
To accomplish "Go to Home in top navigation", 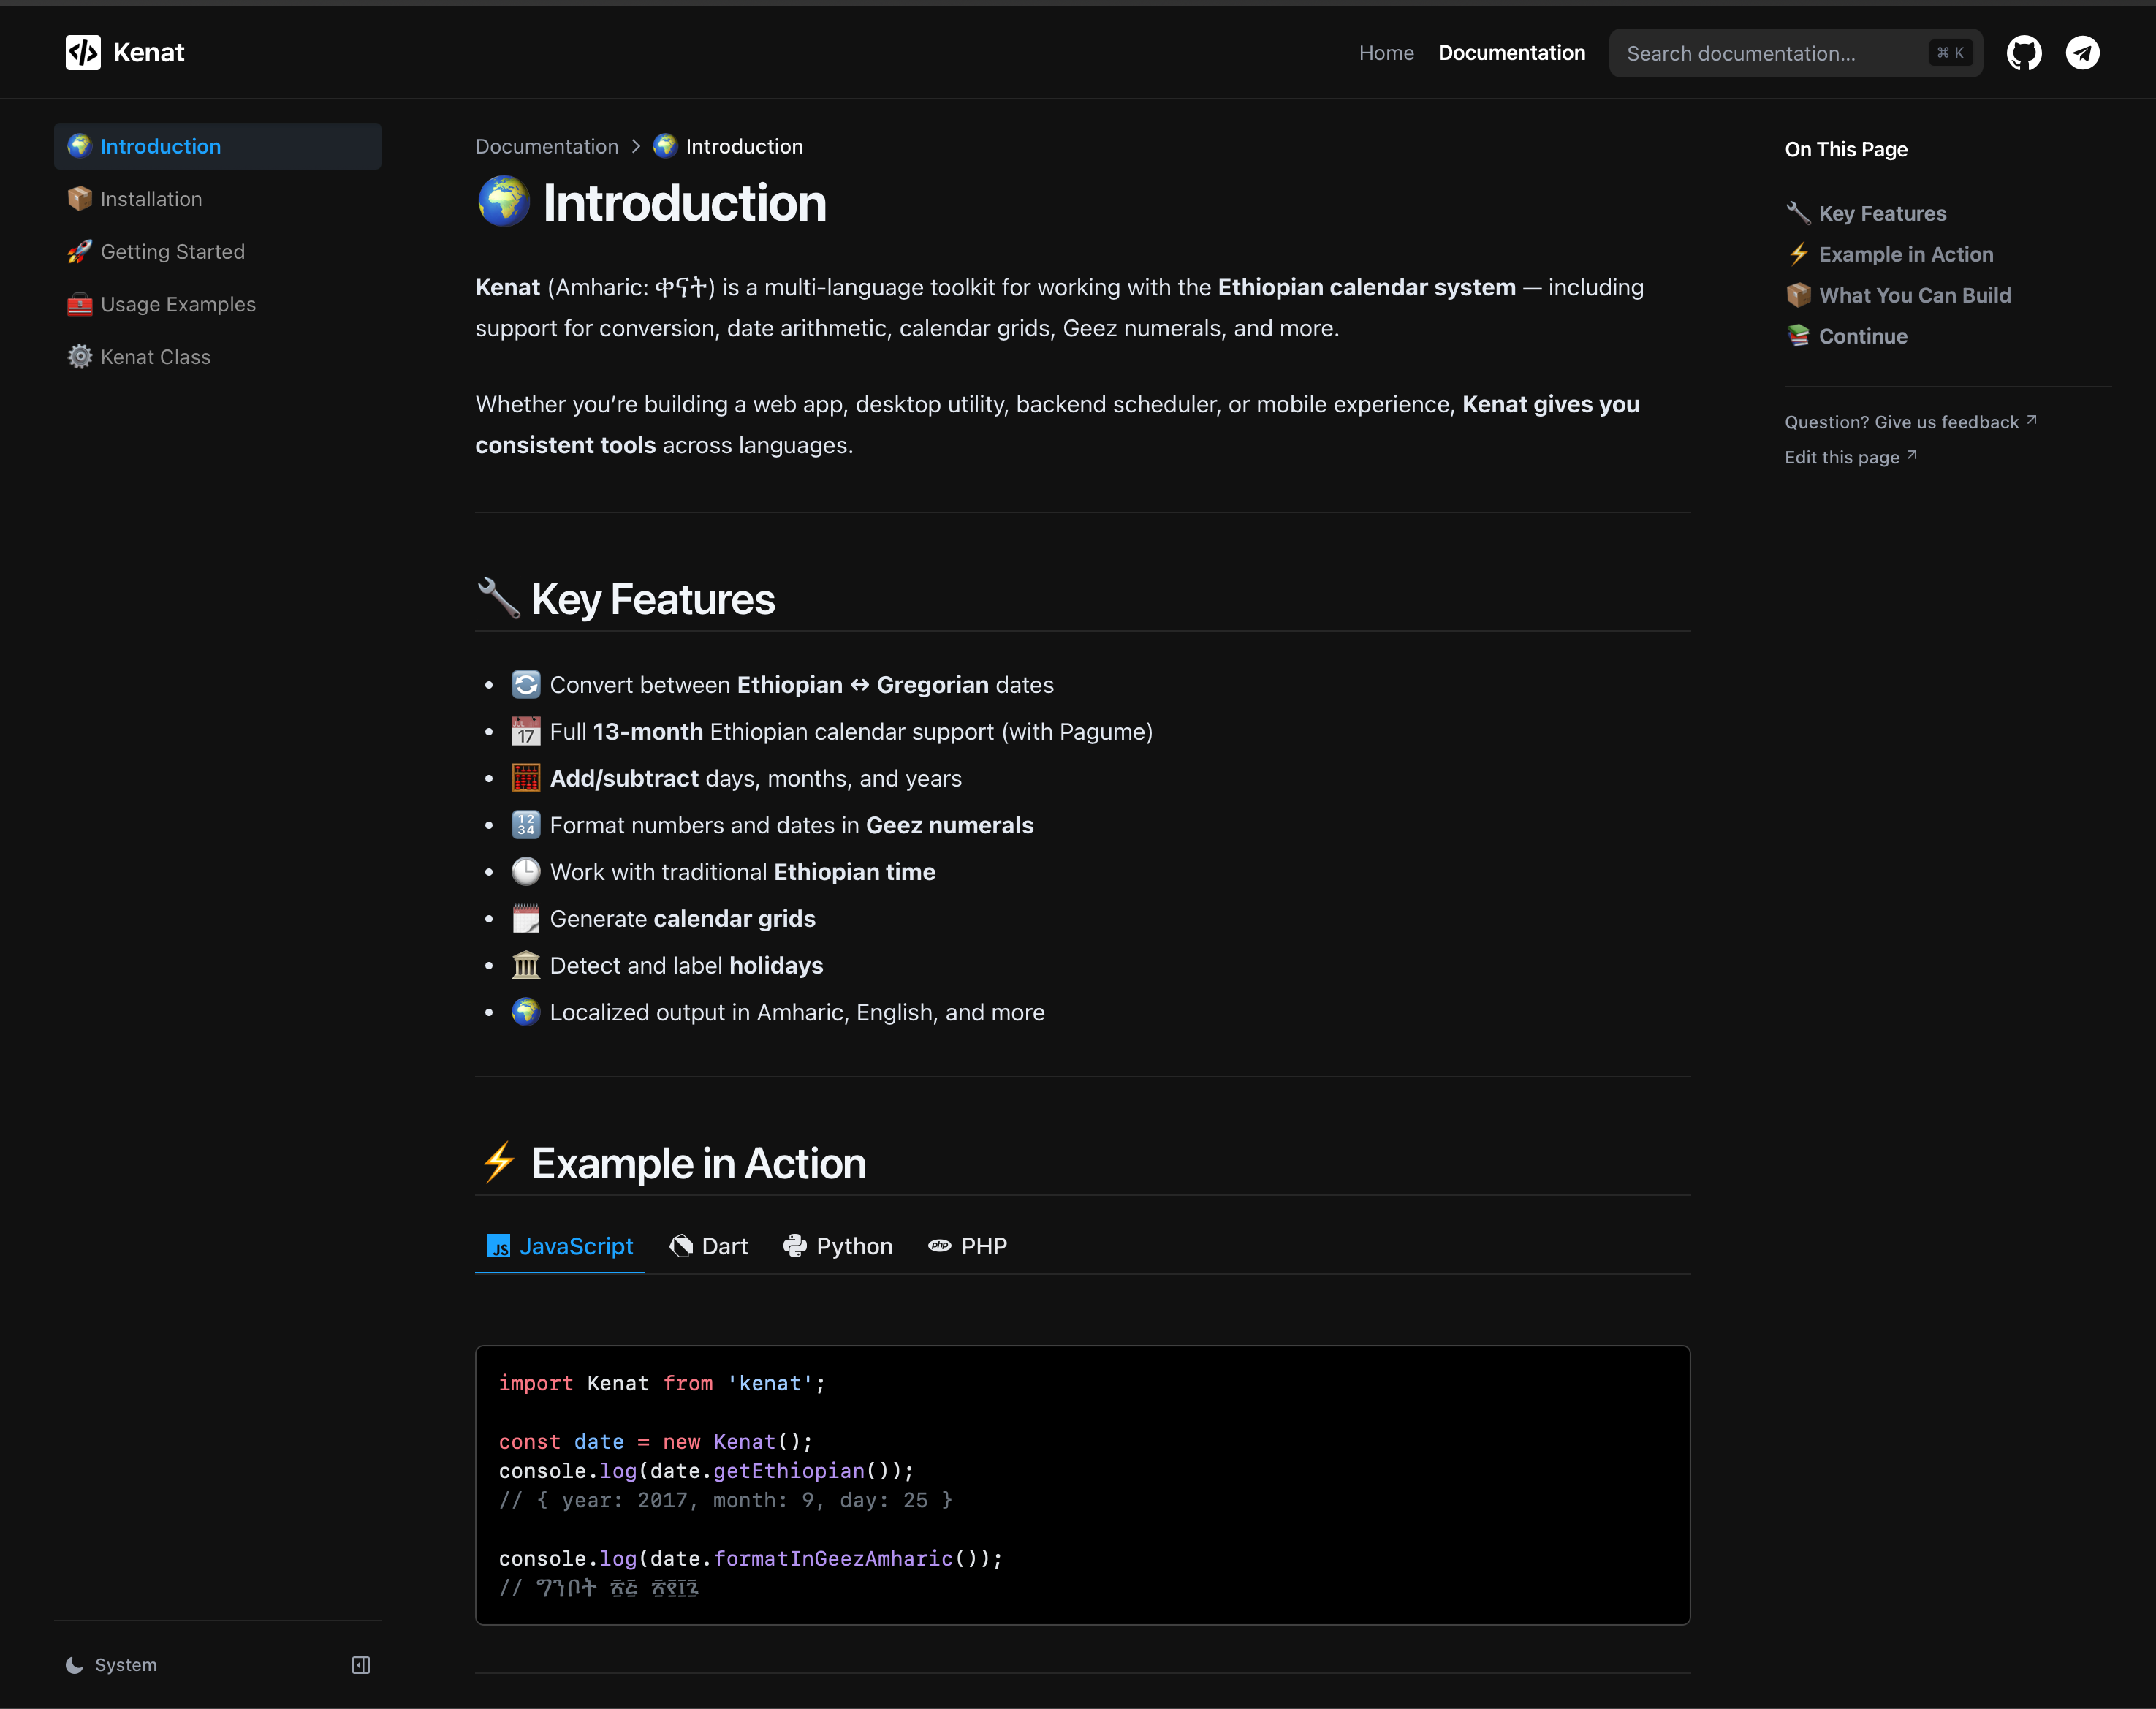I will [x=1386, y=53].
